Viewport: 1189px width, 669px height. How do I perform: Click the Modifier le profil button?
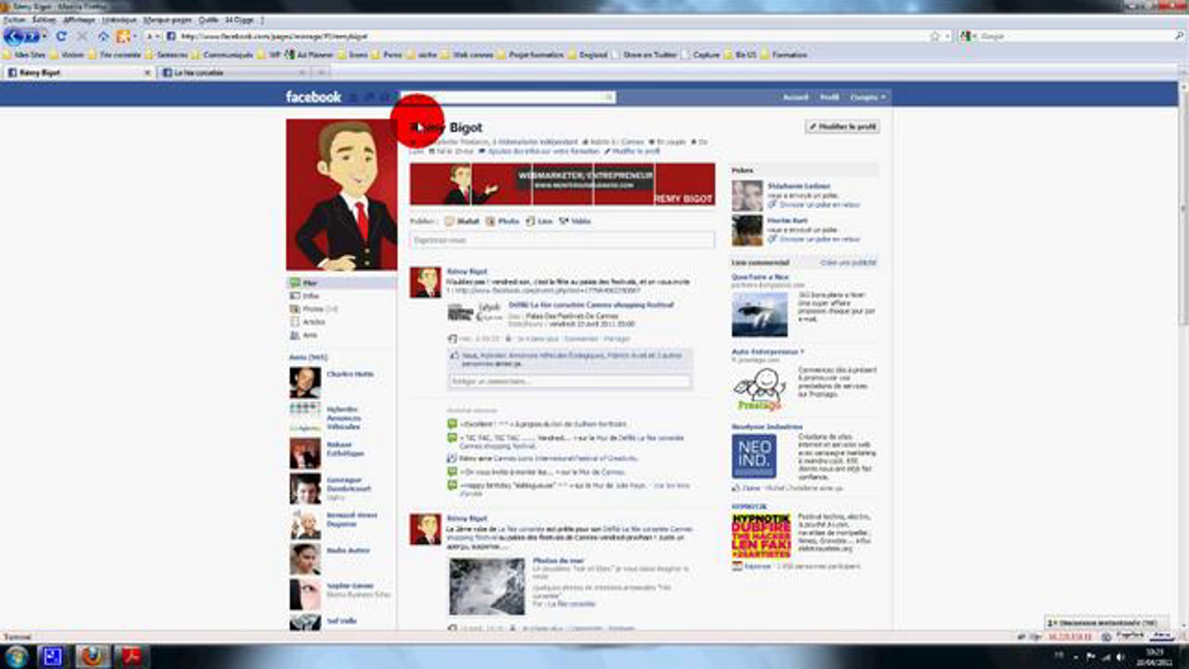842,127
